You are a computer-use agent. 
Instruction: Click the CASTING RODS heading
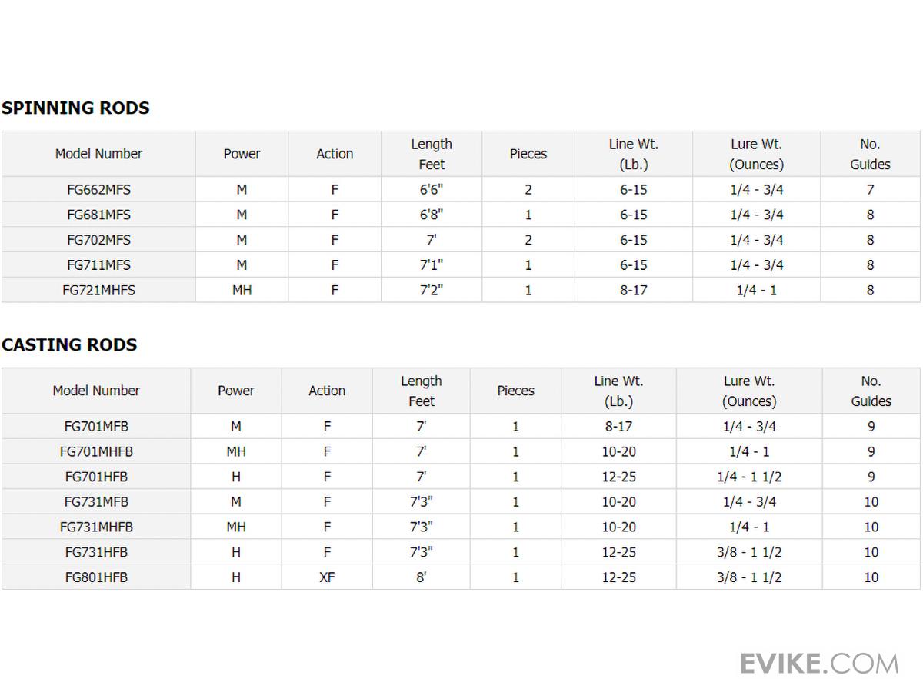coord(69,344)
